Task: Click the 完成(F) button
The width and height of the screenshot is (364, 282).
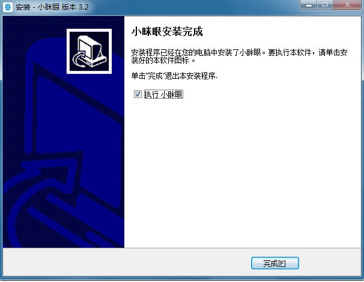Action: [x=275, y=263]
